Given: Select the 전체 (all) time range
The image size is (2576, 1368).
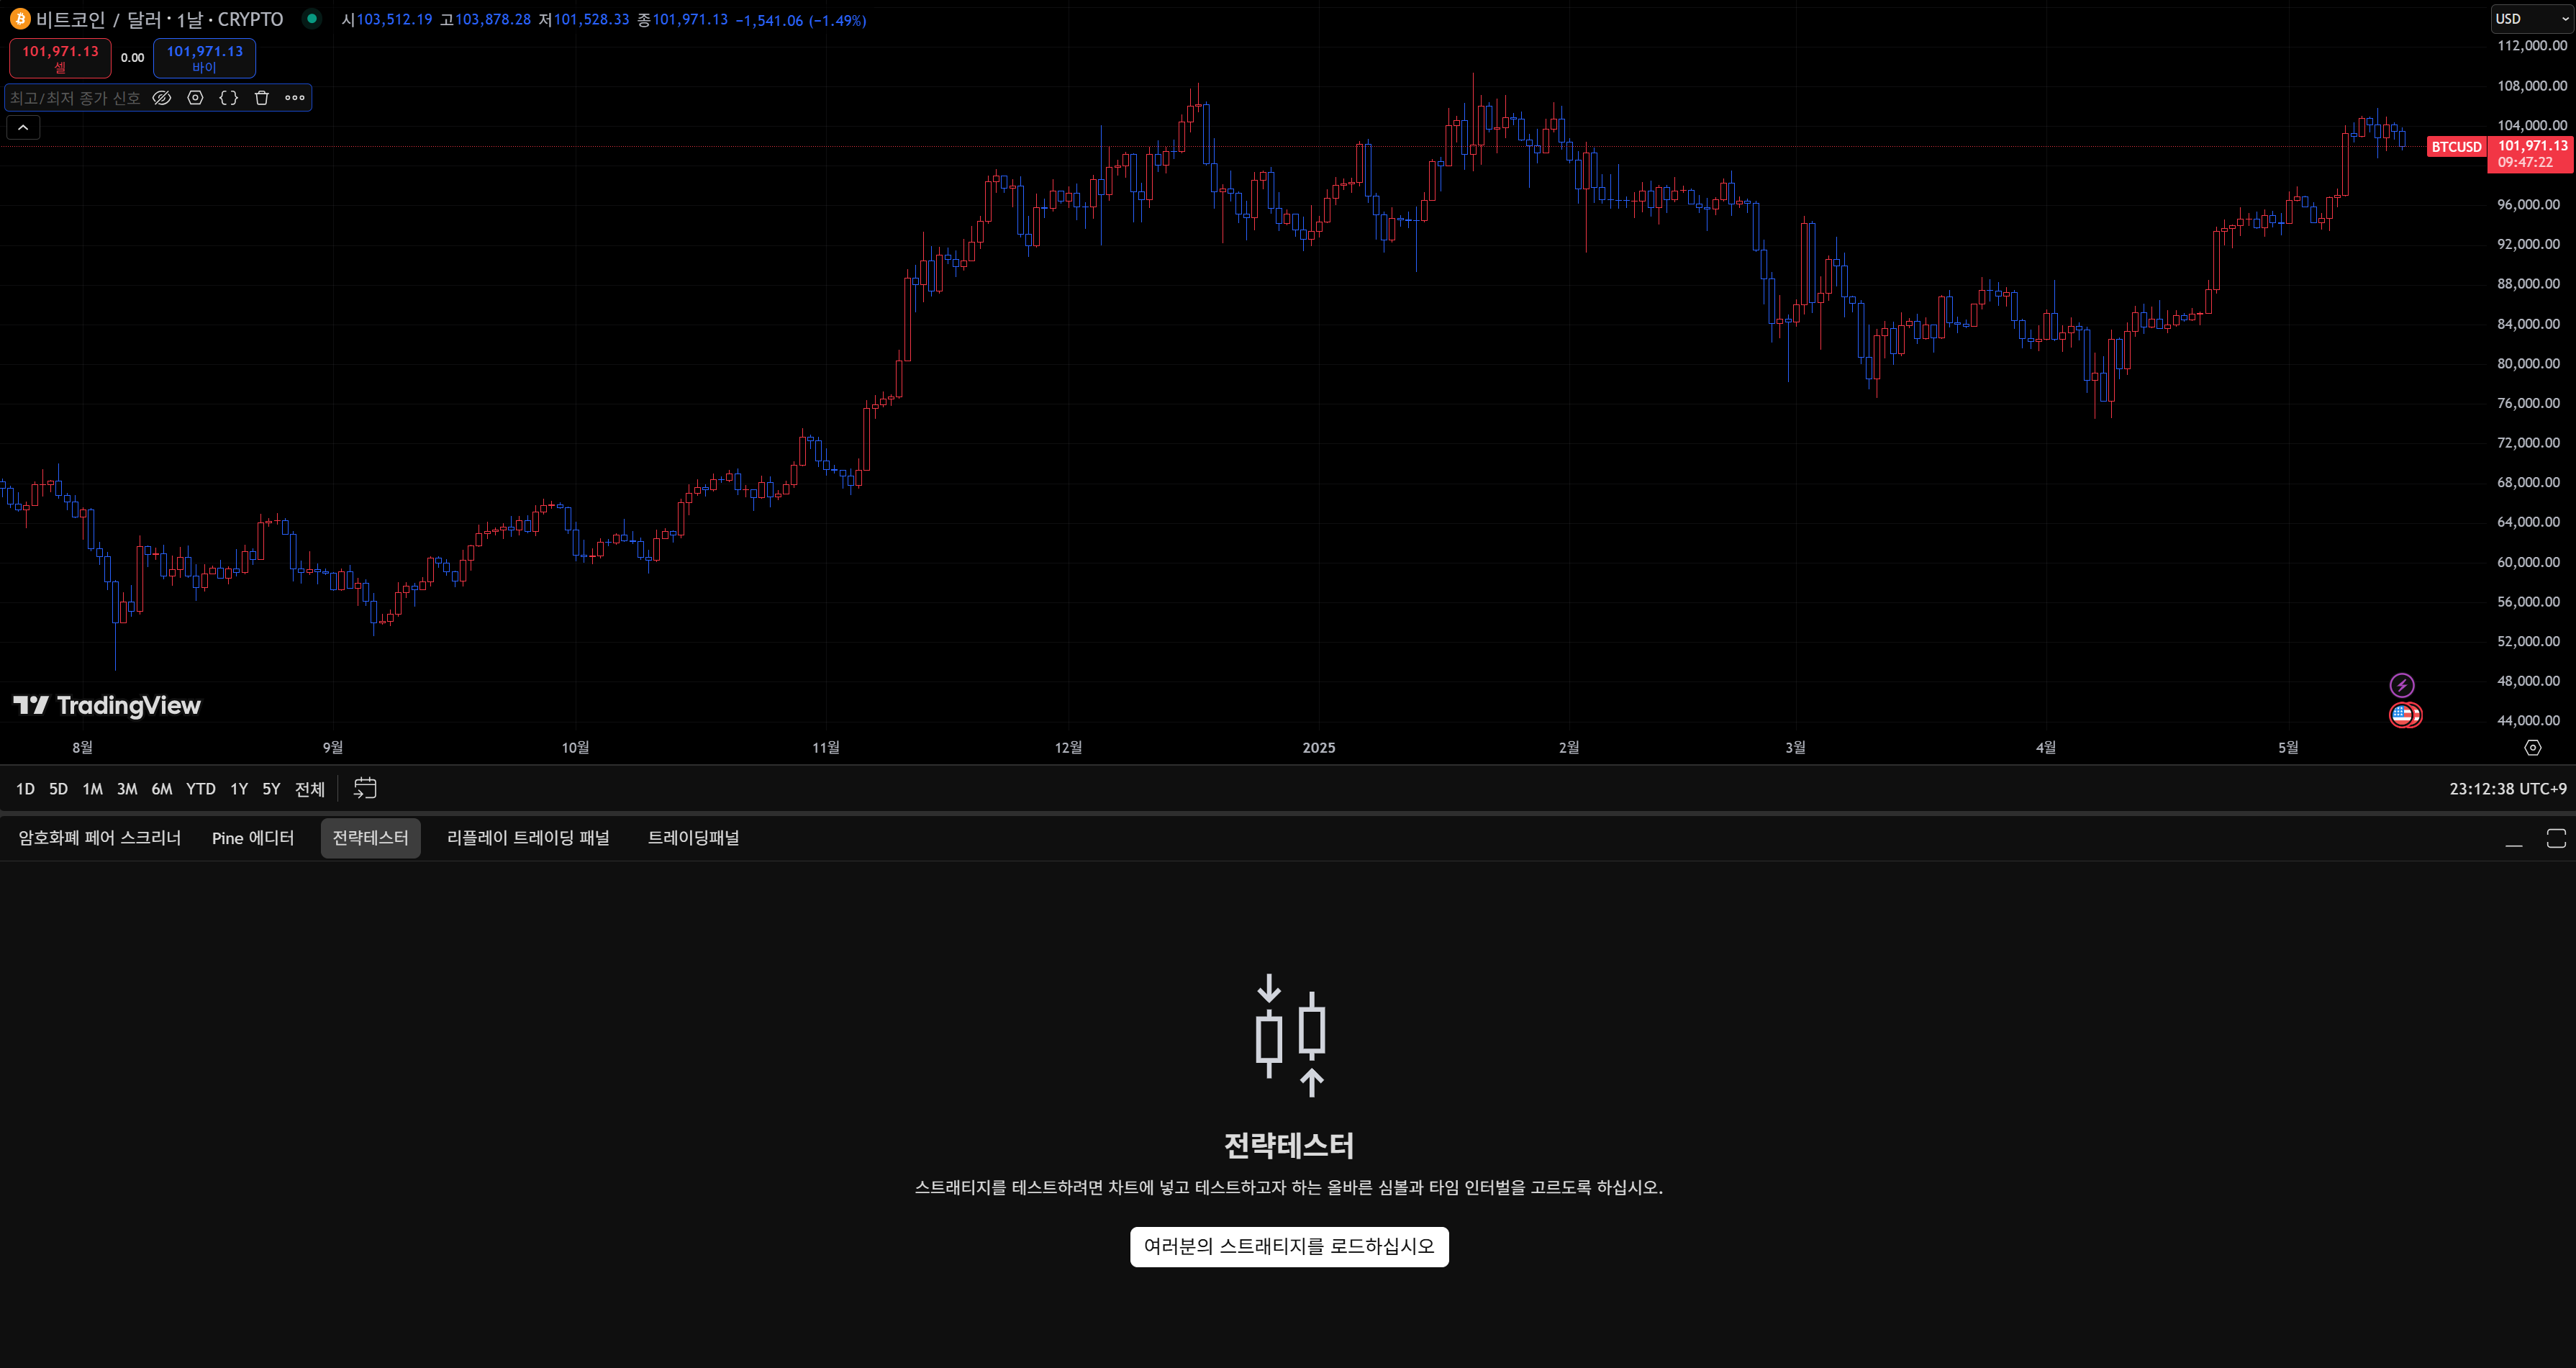Looking at the screenshot, I should pyautogui.click(x=310, y=789).
